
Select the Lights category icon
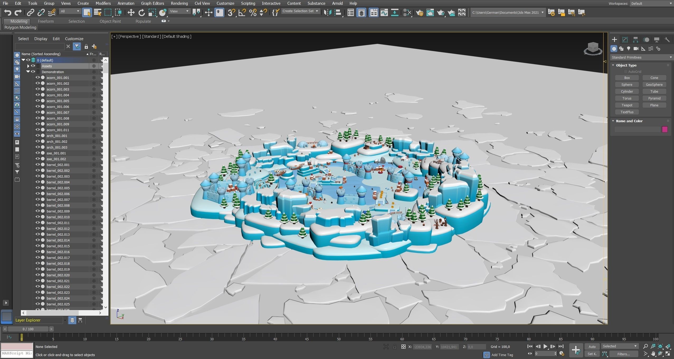[629, 49]
